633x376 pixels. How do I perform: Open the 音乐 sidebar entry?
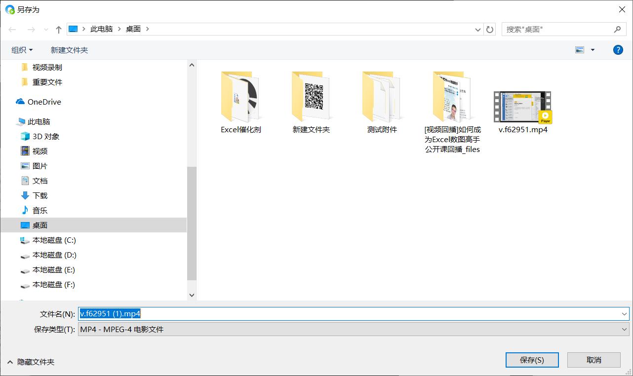click(x=40, y=210)
